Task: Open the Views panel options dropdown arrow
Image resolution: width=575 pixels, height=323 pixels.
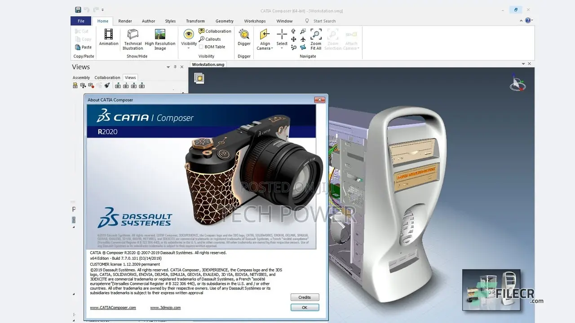Action: pos(168,67)
